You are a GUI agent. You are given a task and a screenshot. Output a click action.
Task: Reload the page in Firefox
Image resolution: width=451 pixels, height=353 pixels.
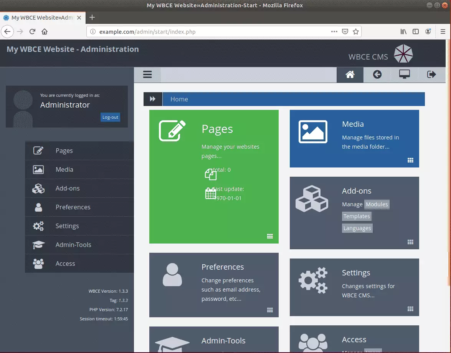tap(32, 31)
